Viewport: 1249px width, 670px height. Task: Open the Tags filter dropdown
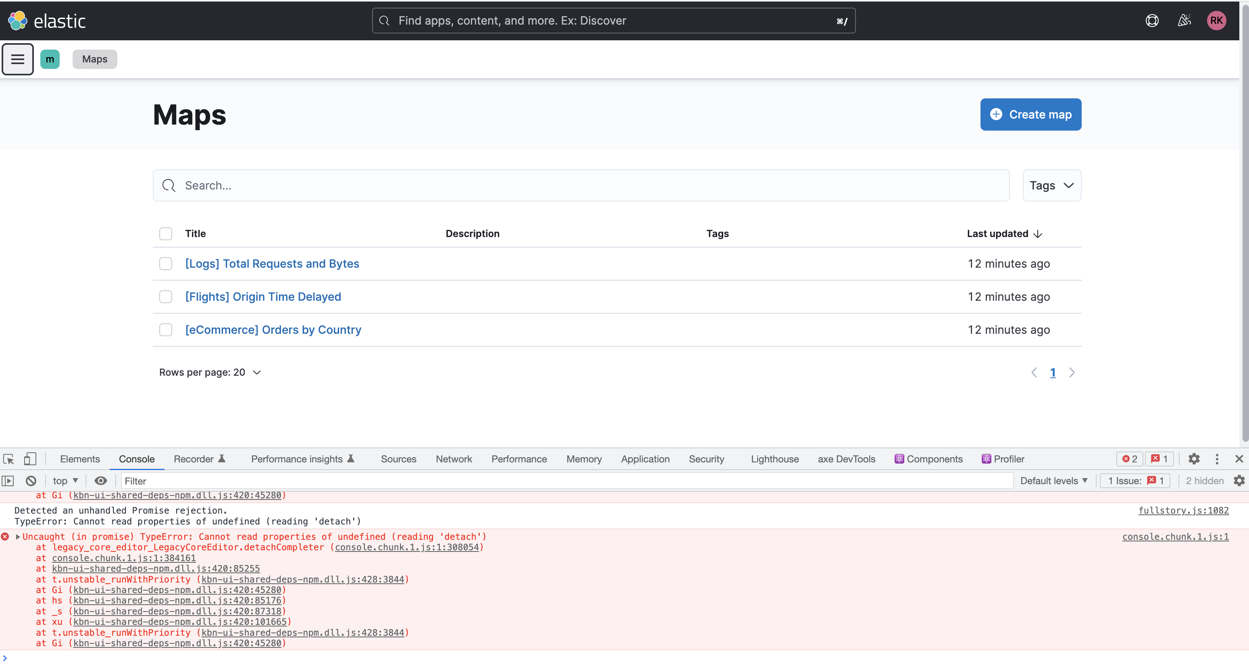1052,186
